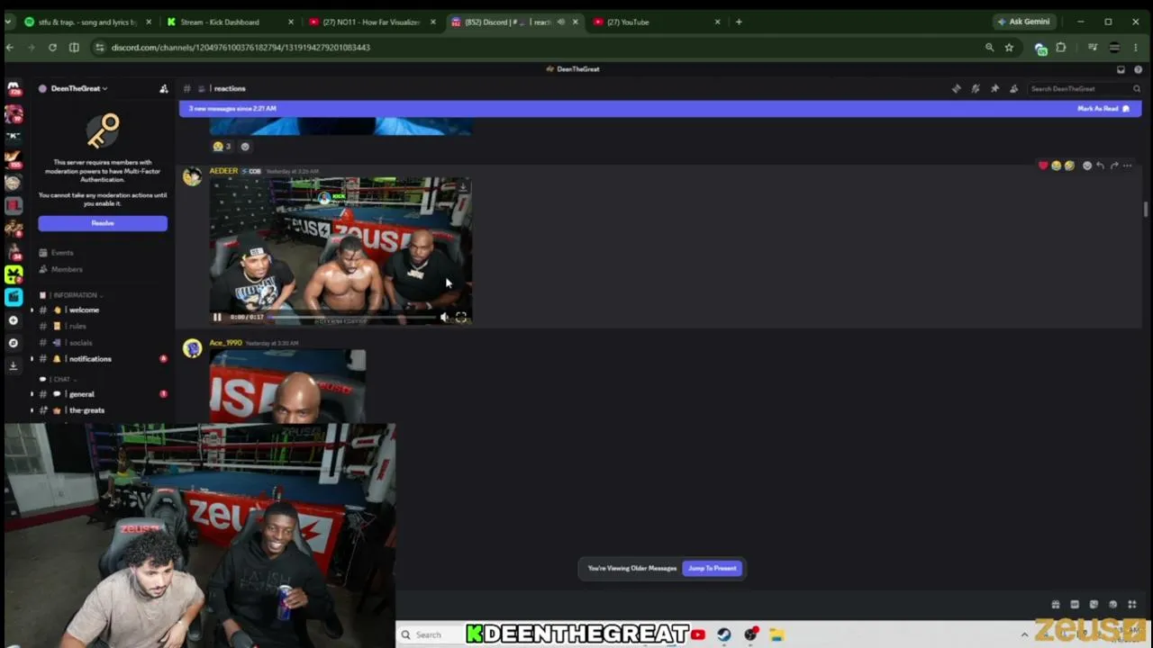Add heart reaction to AEDEER's message
The width and height of the screenshot is (1153, 648).
(1043, 166)
